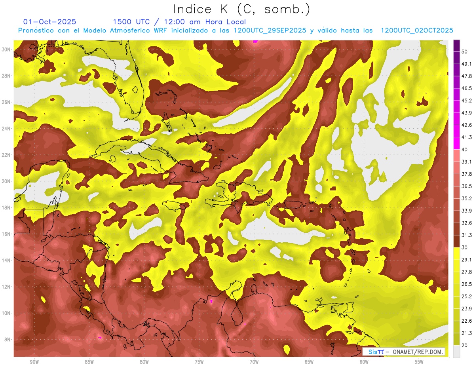Click the 8N latitude label
Image resolution: width=475 pixels, height=367 pixels.
(x=8, y=339)
